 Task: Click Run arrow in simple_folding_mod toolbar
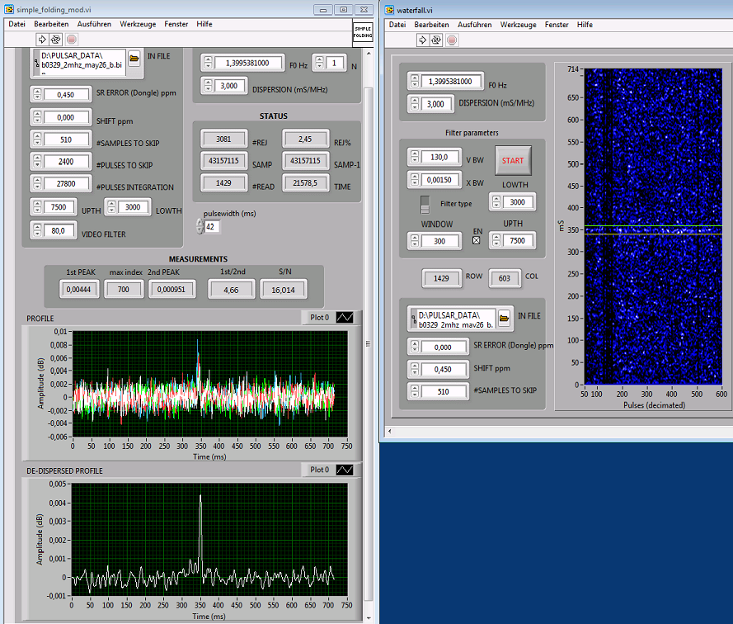coord(41,39)
